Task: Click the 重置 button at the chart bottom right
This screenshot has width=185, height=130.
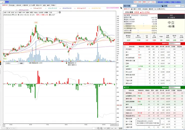Action: (120, 128)
